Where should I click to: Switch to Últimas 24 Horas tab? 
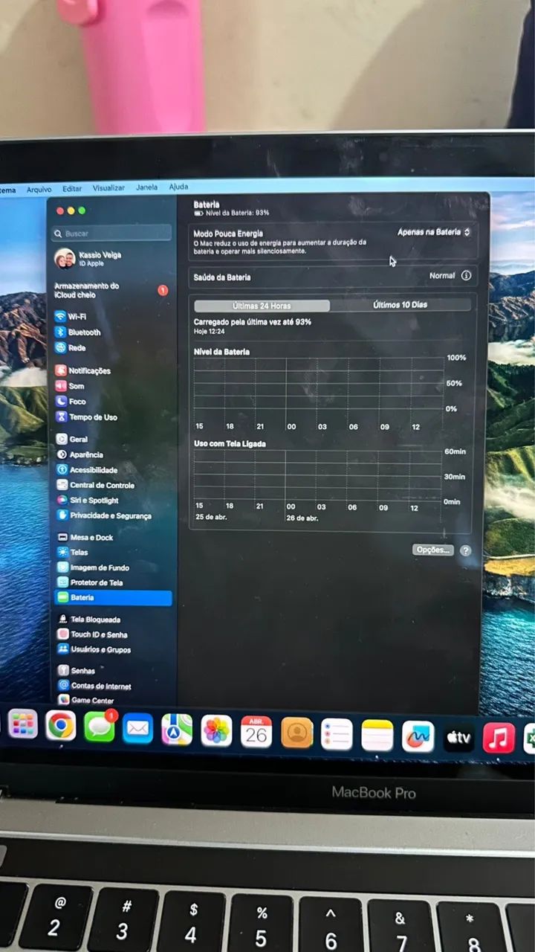262,306
